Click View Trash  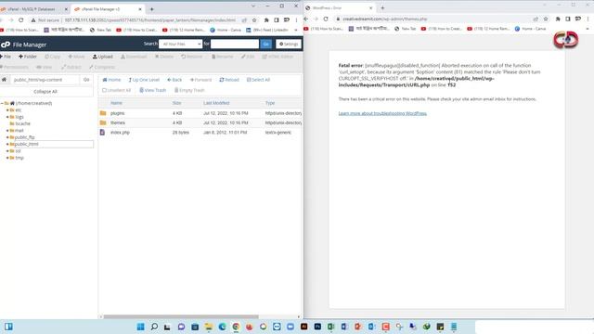pyautogui.click(x=152, y=90)
